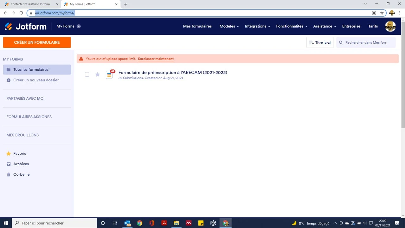Image resolution: width=405 pixels, height=228 pixels.
Task: Open the Corbeille (trash) in the sidebar
Action: tap(21, 174)
